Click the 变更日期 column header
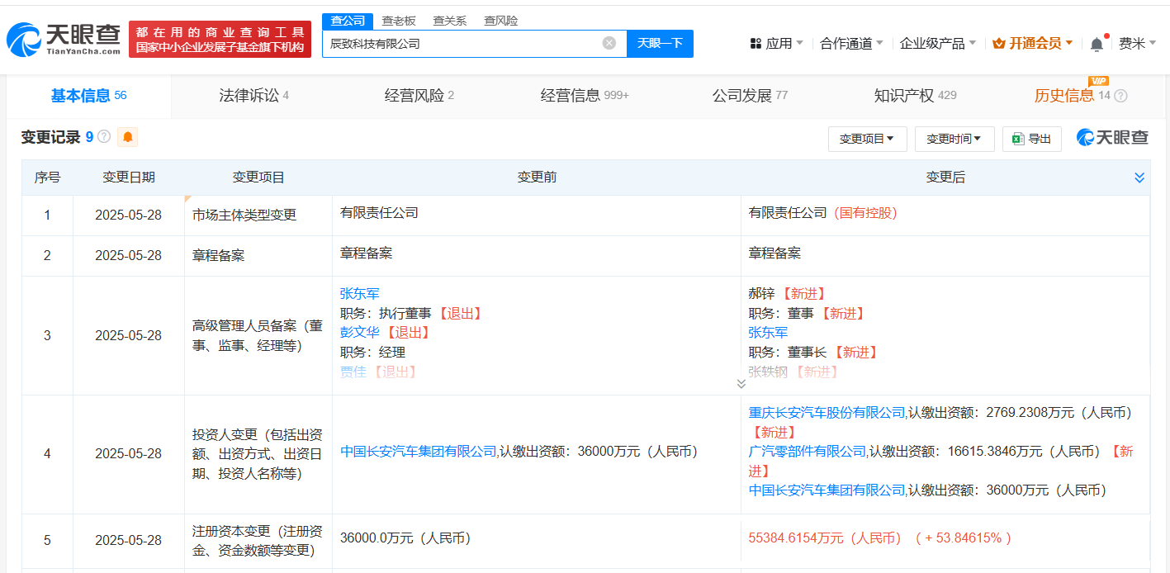 pos(129,177)
